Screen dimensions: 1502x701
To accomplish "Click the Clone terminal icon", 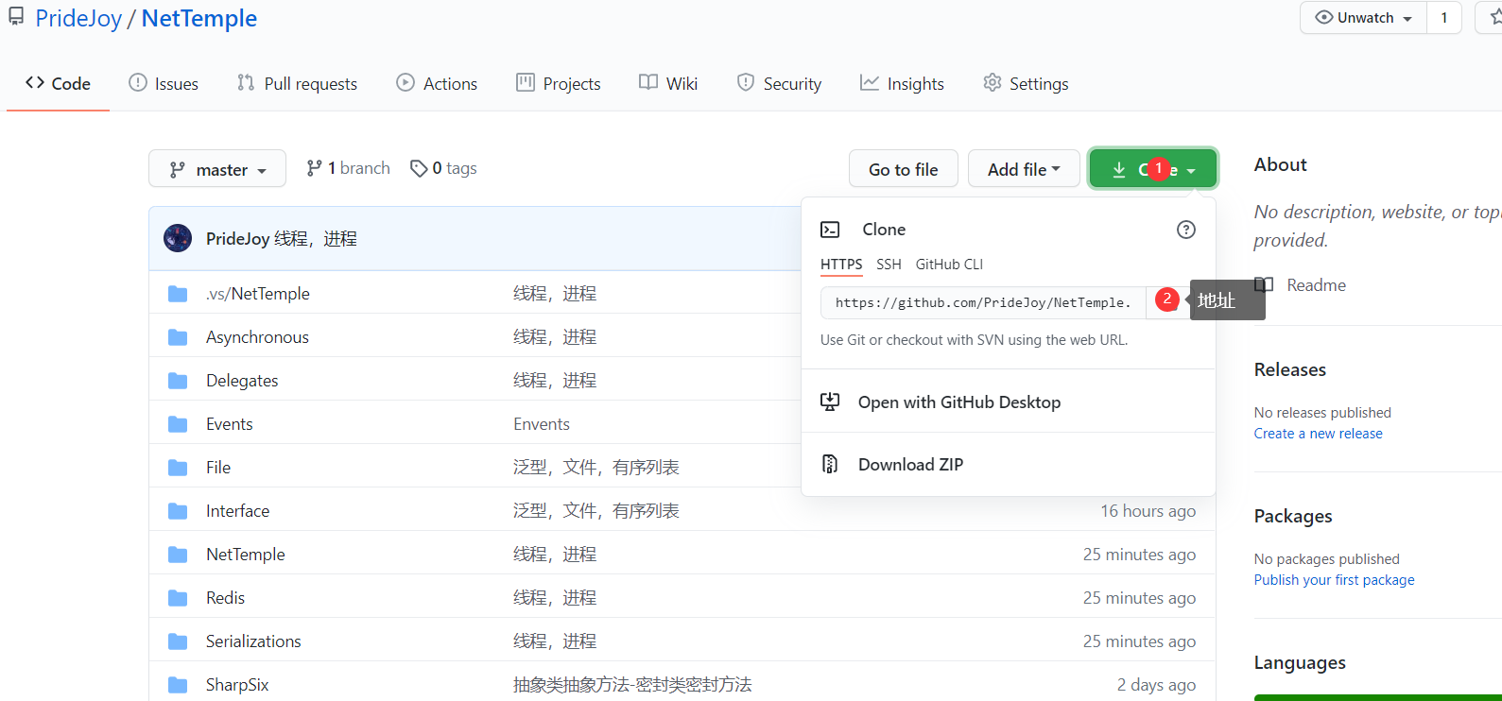I will click(x=830, y=230).
